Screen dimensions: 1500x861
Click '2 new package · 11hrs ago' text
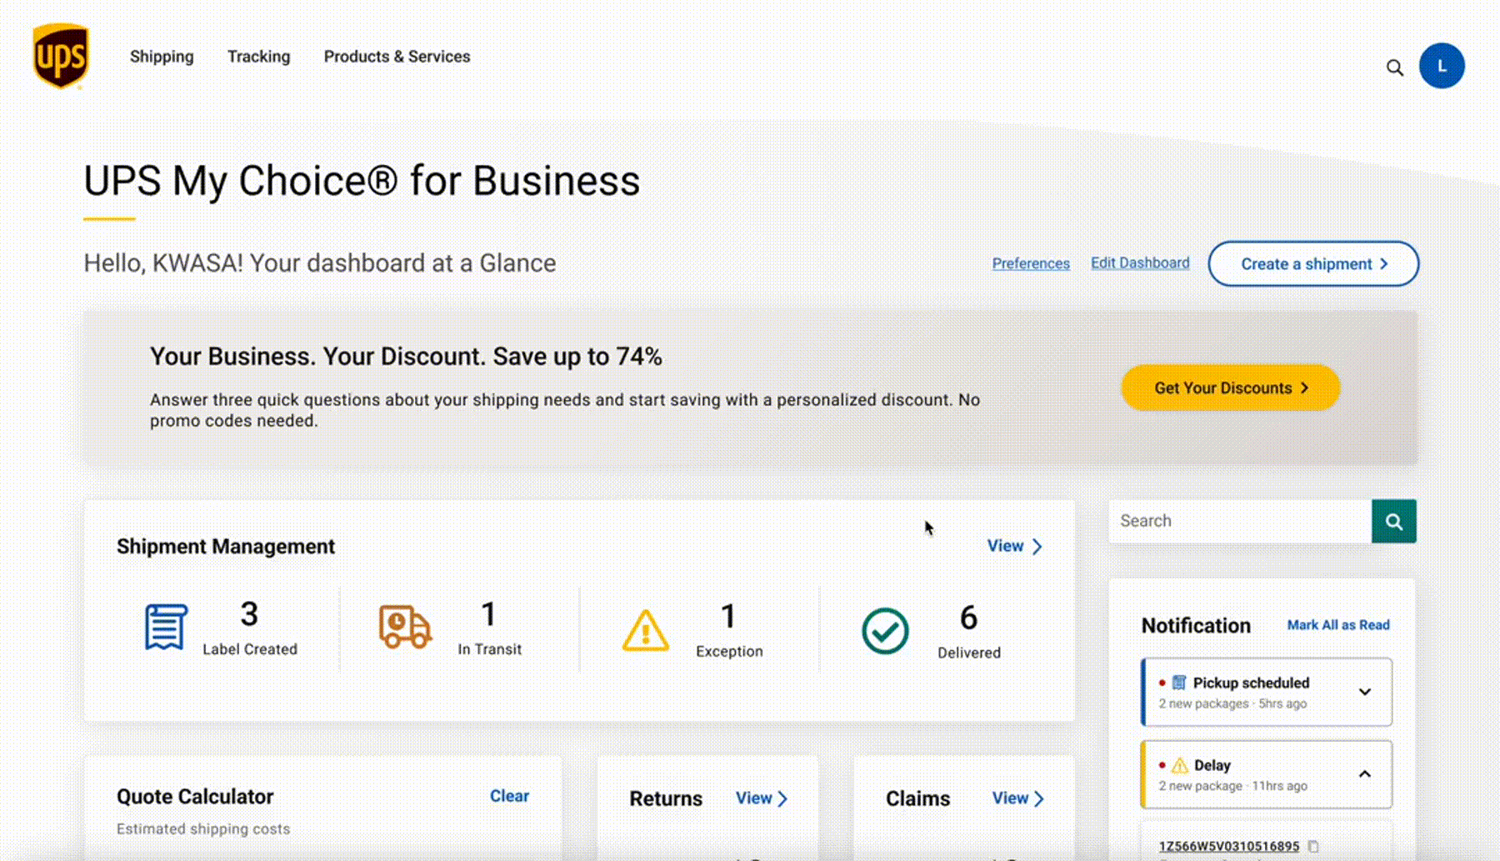1232,786
